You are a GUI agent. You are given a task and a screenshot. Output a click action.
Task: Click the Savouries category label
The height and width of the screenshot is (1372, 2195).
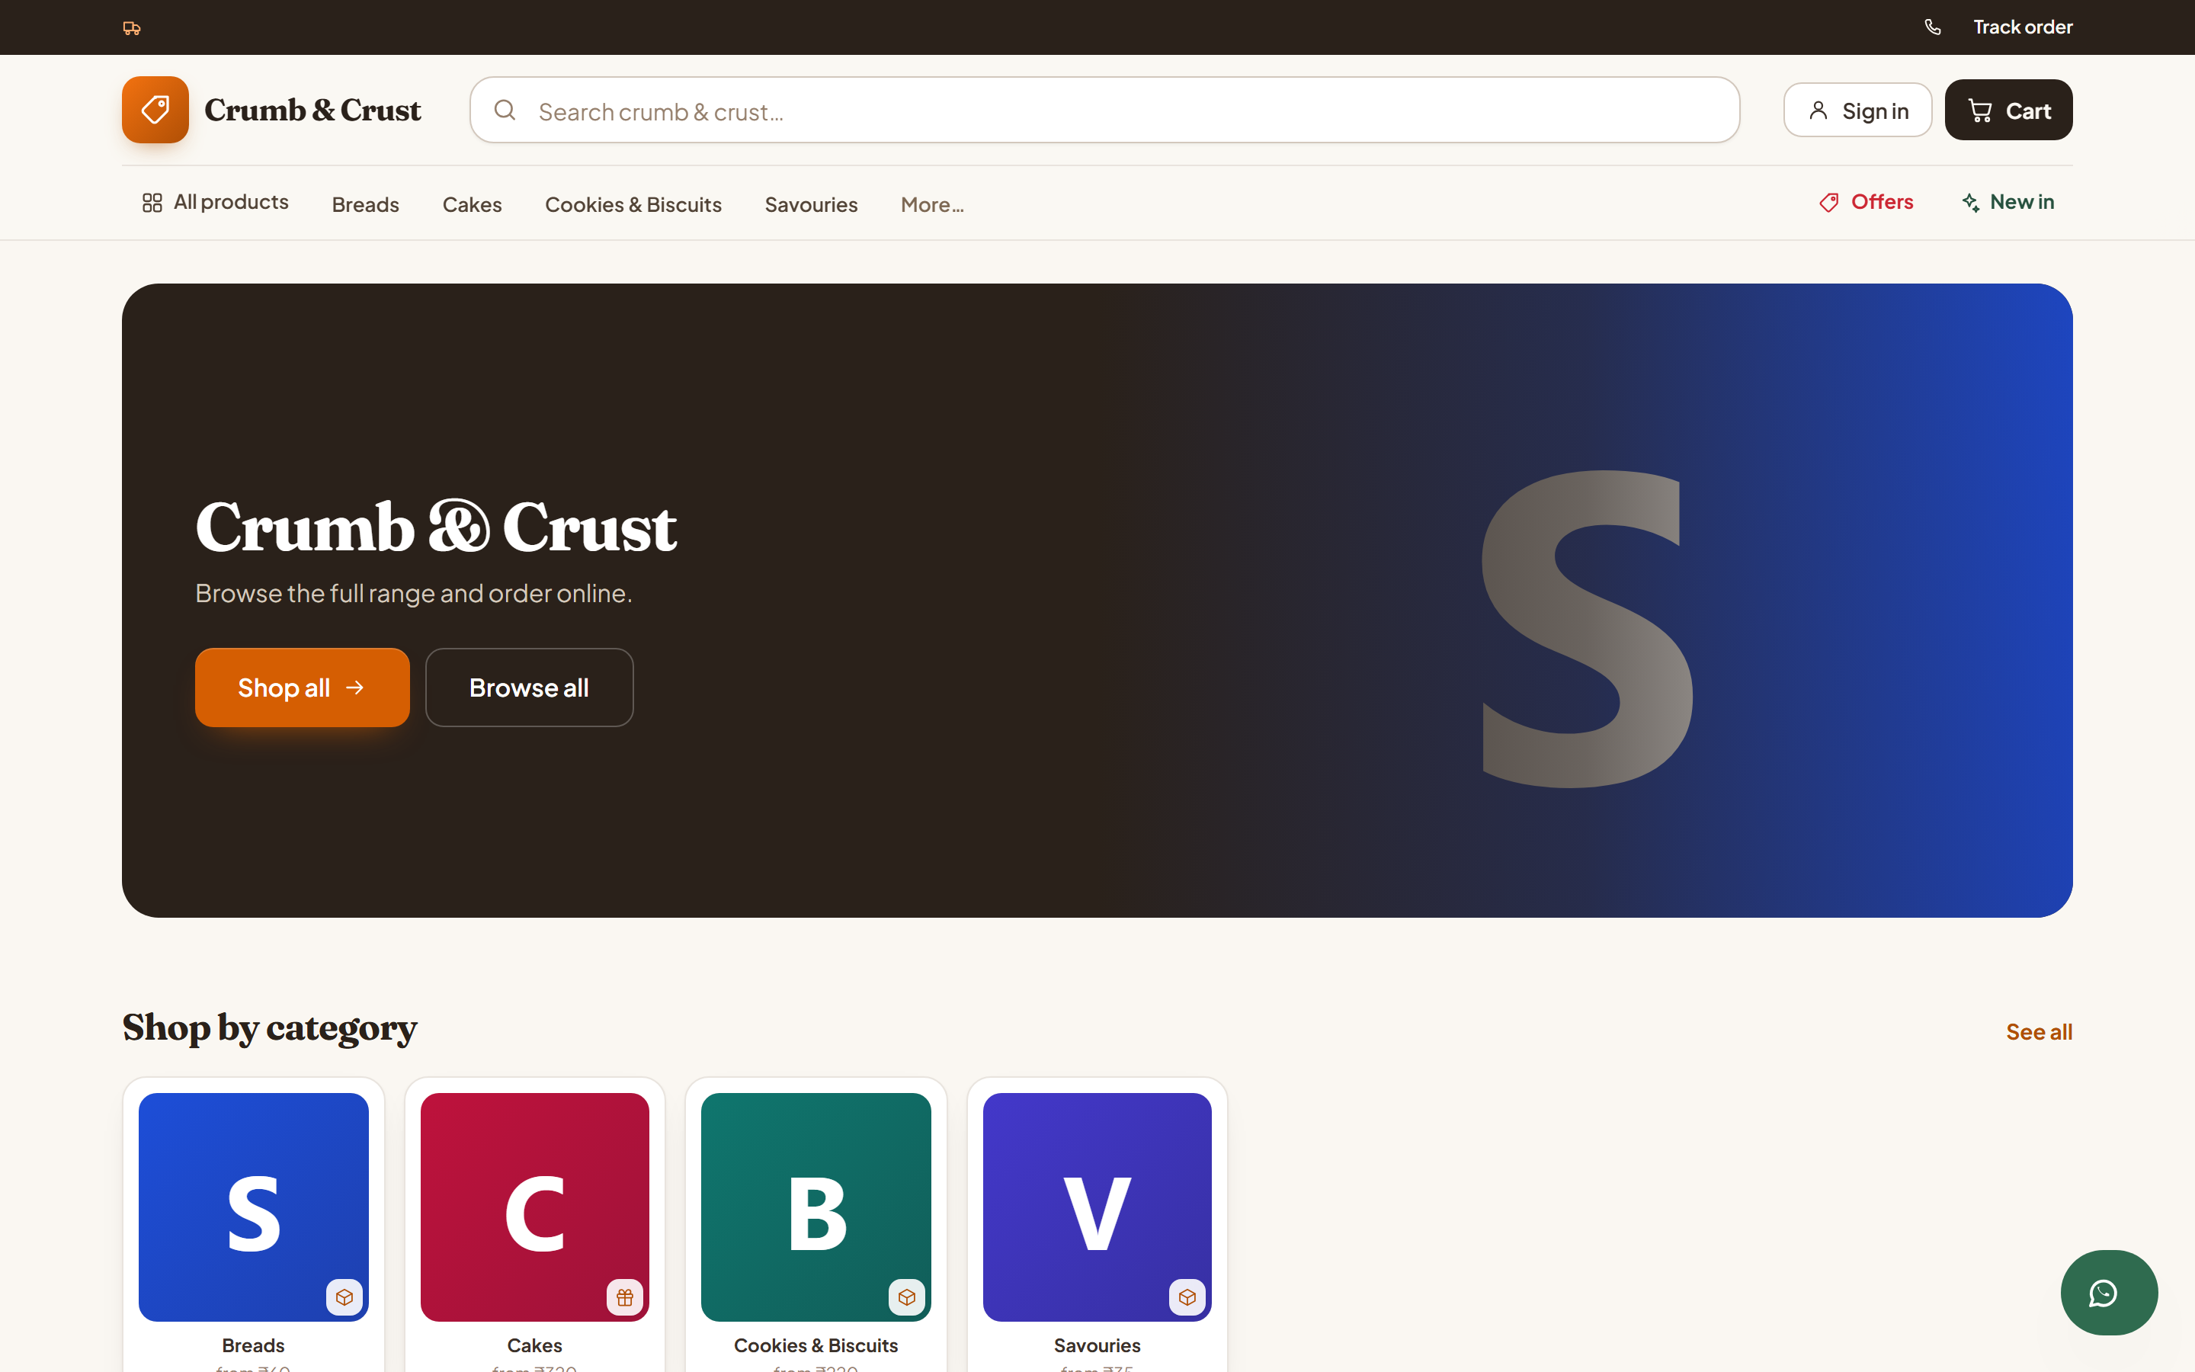point(1097,1345)
